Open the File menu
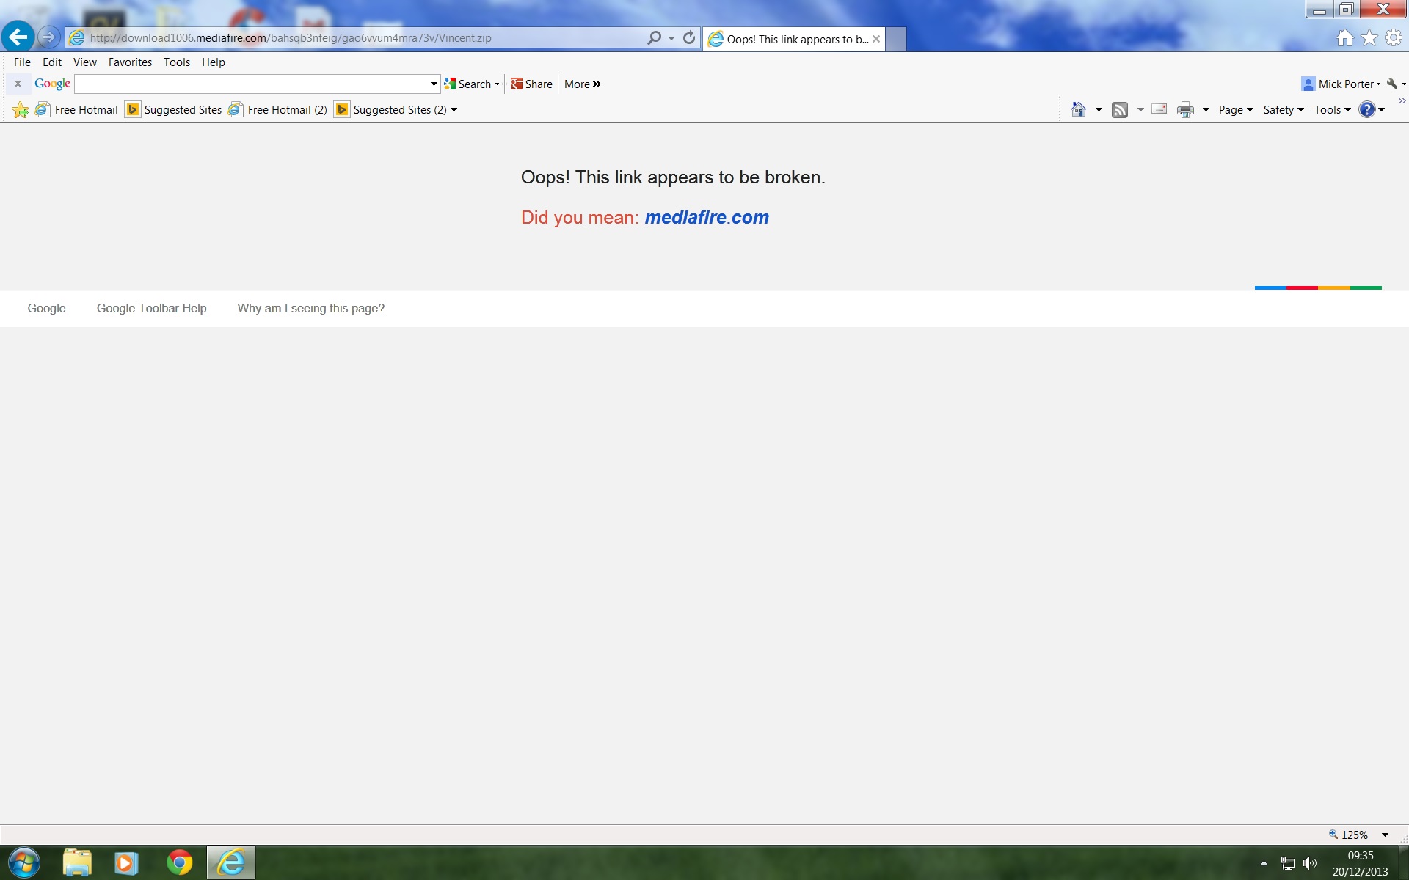This screenshot has width=1409, height=880. tap(22, 62)
